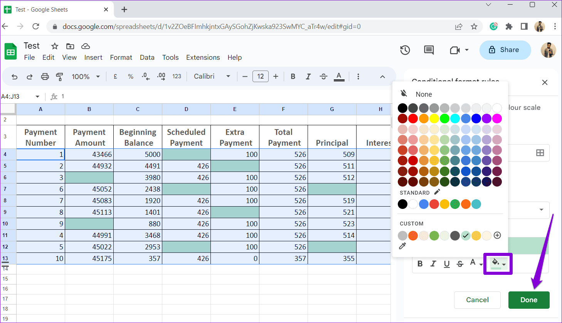Open the name box dropdown arrow
This screenshot has width=562, height=323.
37,96
